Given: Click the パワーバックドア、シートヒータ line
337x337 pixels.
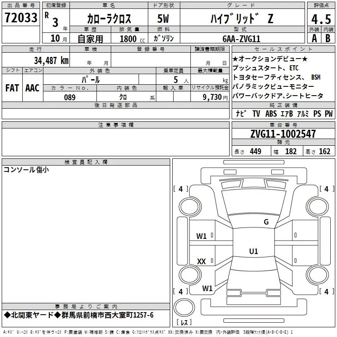Looking at the screenshot, I should coord(278,96).
